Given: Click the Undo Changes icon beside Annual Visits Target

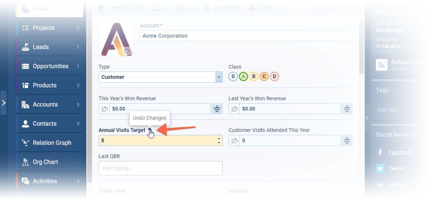Looking at the screenshot, I should (x=149, y=130).
